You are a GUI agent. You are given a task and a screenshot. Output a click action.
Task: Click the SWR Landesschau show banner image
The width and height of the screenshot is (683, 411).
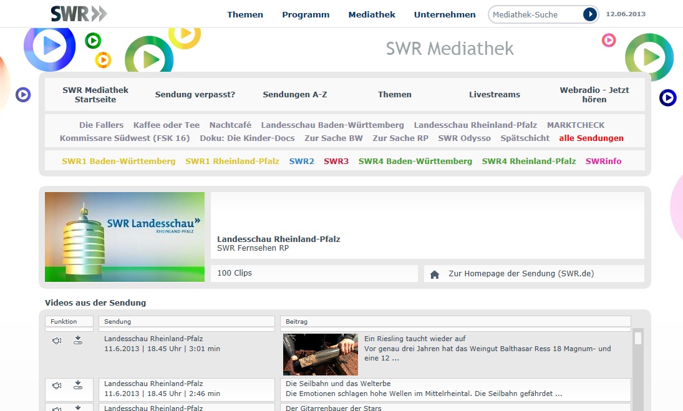[125, 237]
